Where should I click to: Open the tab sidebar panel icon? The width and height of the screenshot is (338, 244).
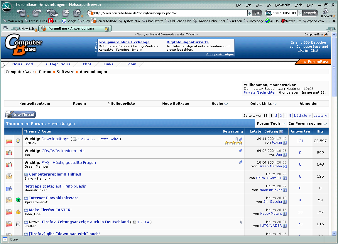point(5,28)
